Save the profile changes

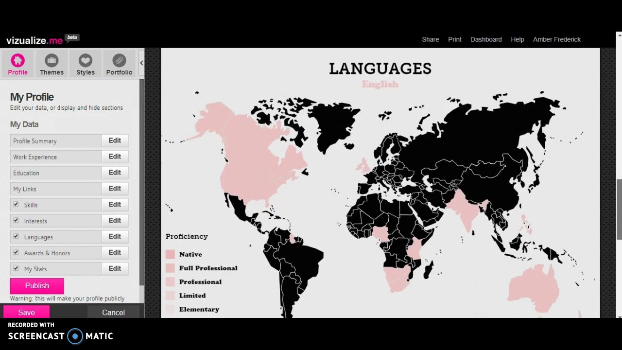point(26,313)
